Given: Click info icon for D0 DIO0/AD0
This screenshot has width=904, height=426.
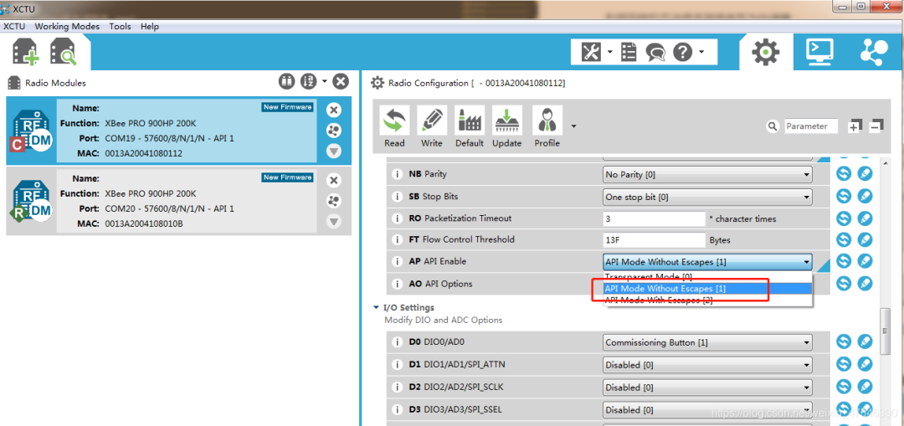Looking at the screenshot, I should pos(397,342).
